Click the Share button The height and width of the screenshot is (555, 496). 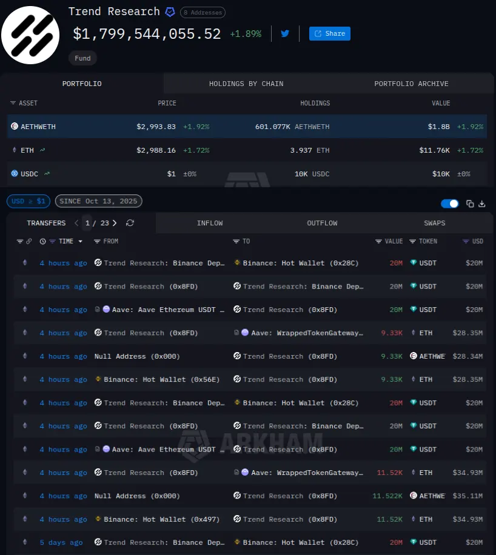[329, 34]
